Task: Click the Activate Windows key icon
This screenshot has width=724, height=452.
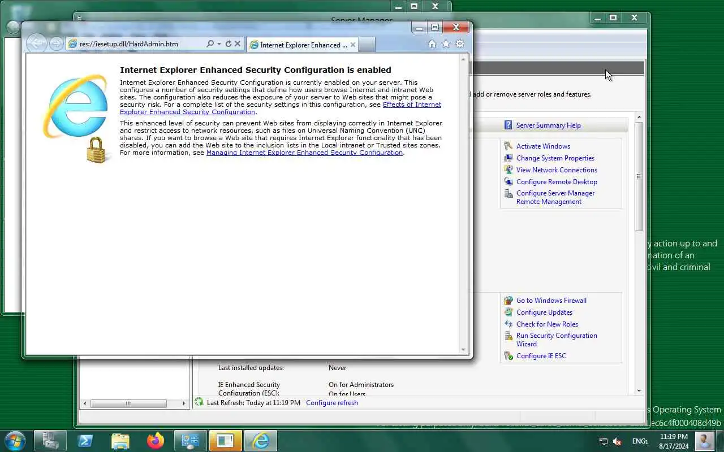Action: (508, 146)
